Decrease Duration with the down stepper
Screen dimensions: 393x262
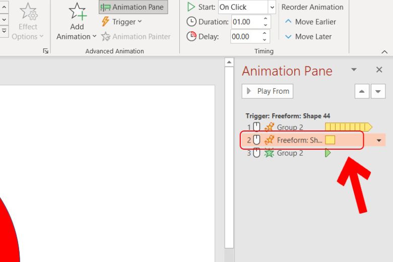coord(266,25)
